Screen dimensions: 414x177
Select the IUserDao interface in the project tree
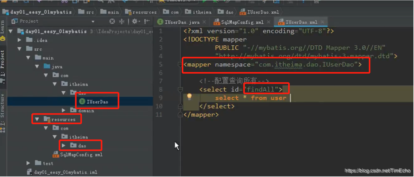click(x=94, y=102)
